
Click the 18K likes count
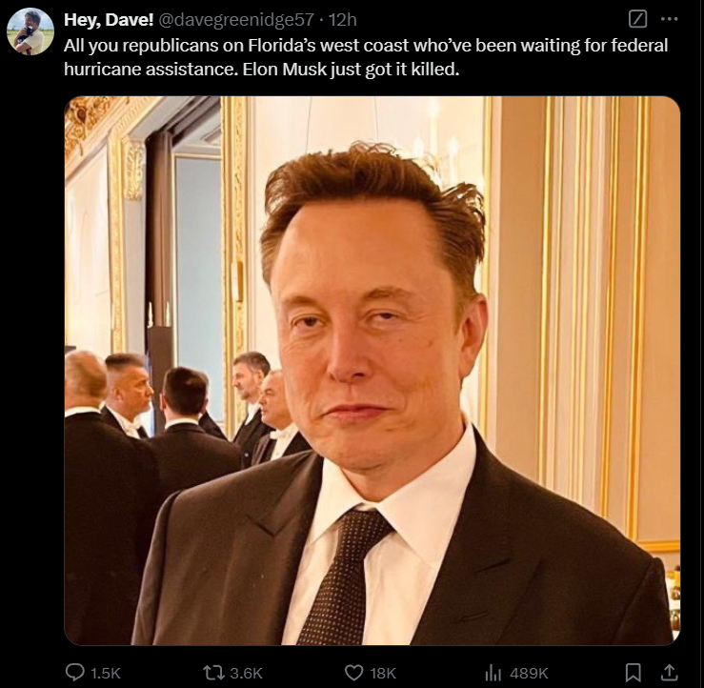383,673
